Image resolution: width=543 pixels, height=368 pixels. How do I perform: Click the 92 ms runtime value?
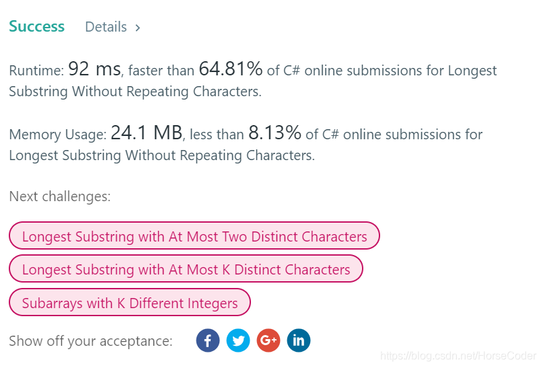coord(95,69)
